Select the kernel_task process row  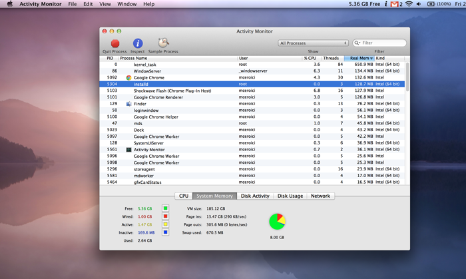click(x=252, y=65)
